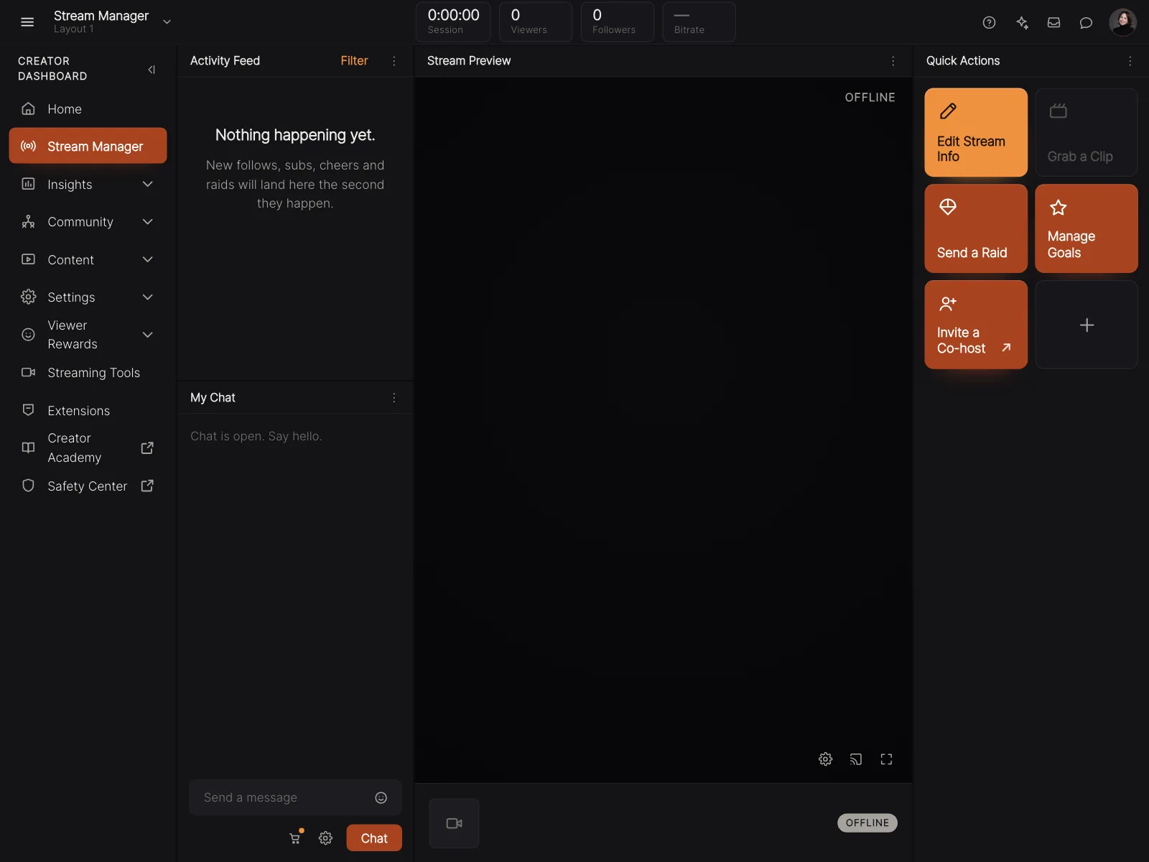
Task: Click the cast icon in preview
Action: pyautogui.click(x=856, y=759)
